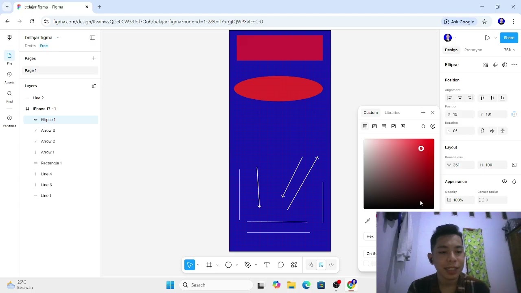Flip horizontal in Rotation row

(493, 131)
